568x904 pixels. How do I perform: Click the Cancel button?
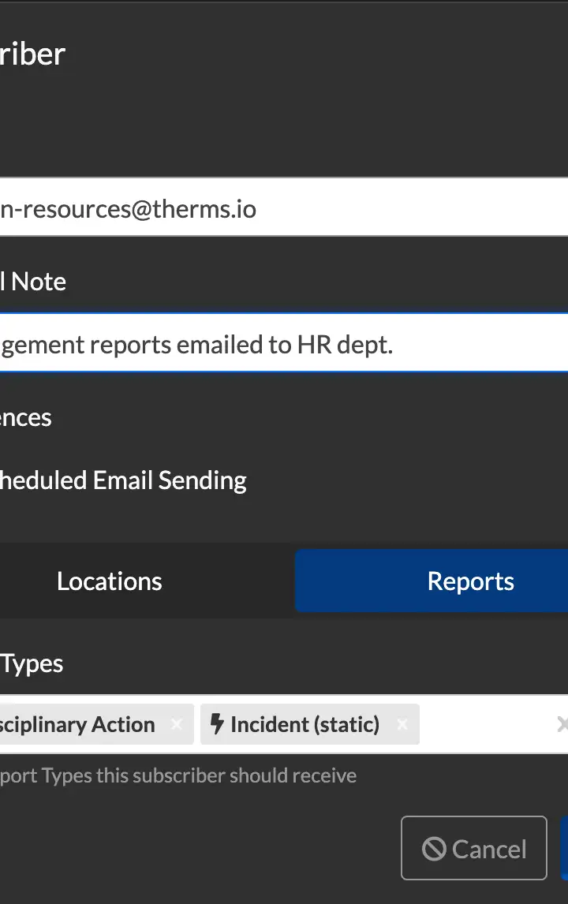click(x=474, y=848)
